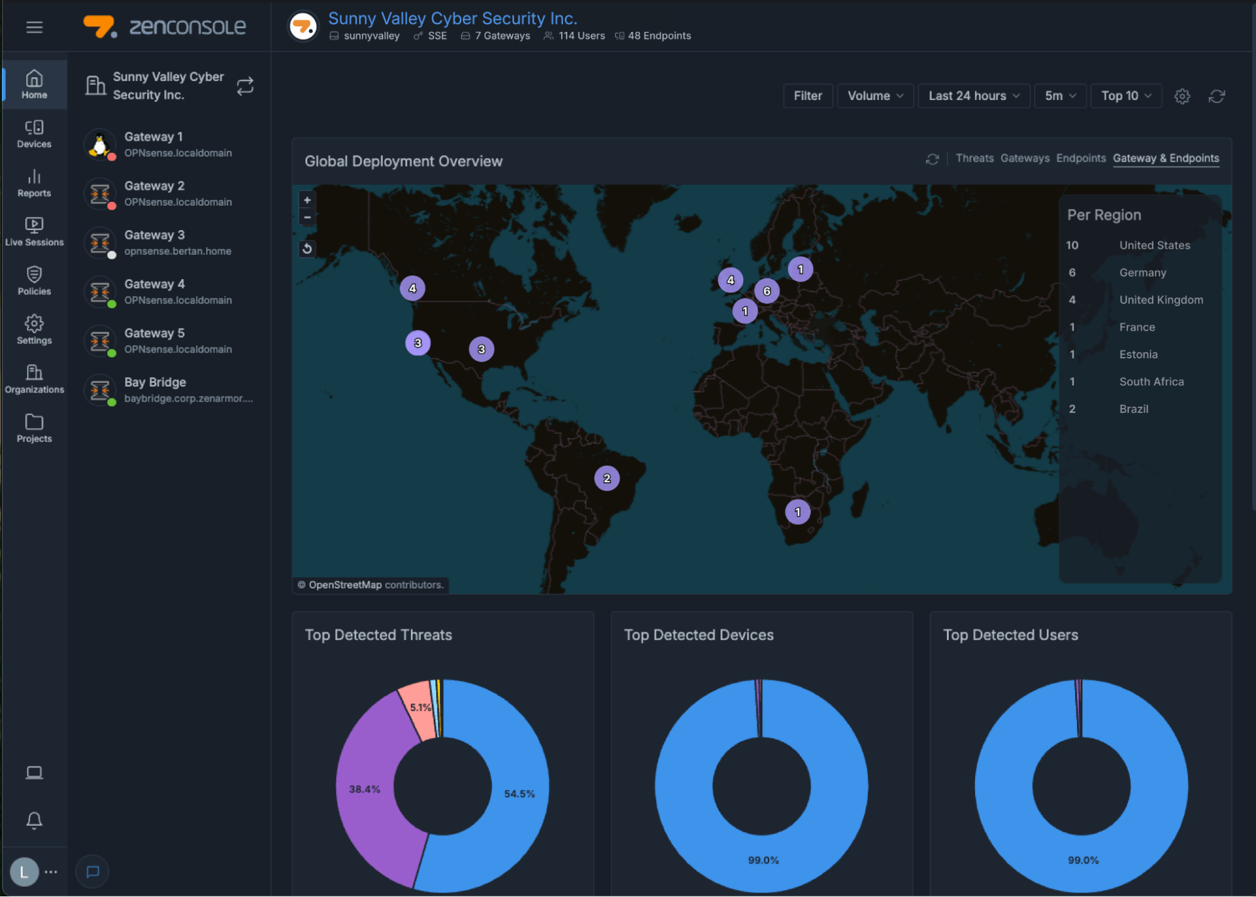1256x897 pixels.
Task: Go to Home in sidebar
Action: click(x=35, y=84)
